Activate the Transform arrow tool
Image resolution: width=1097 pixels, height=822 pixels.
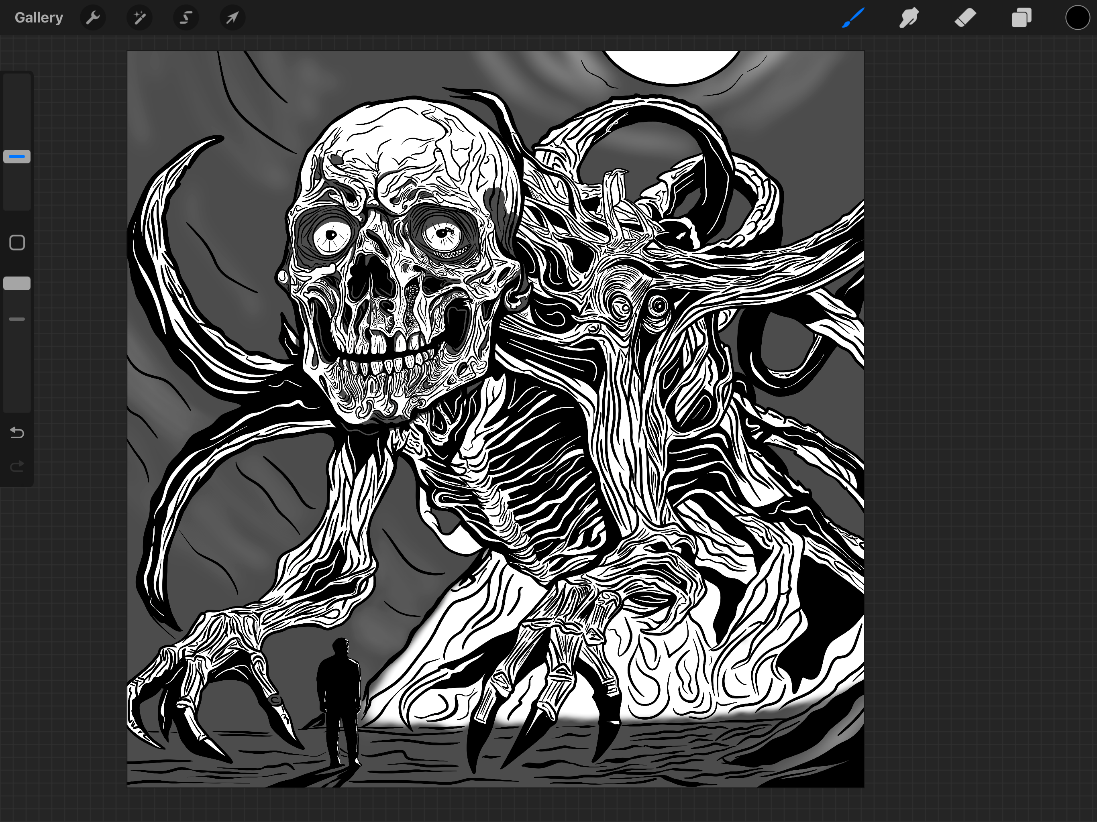point(232,18)
